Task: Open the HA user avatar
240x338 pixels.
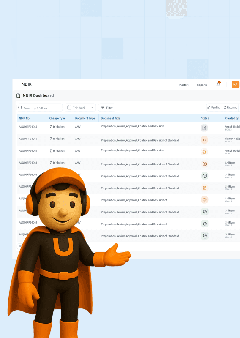Action: pyautogui.click(x=235, y=84)
